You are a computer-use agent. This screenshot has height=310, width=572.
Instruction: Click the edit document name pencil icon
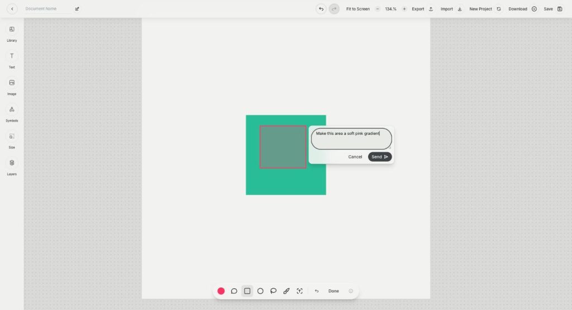[x=77, y=9]
